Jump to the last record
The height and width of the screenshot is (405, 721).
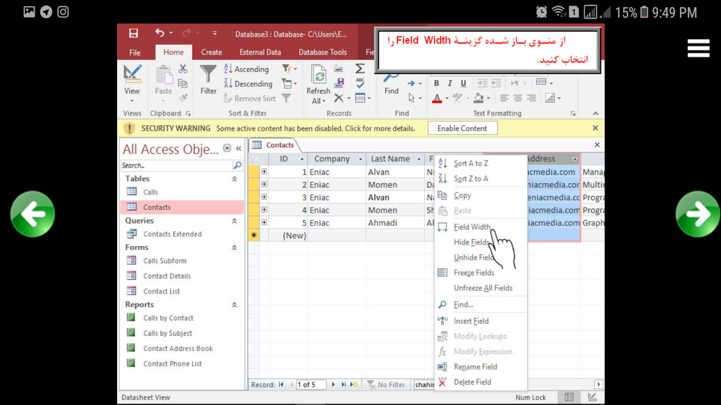[343, 385]
